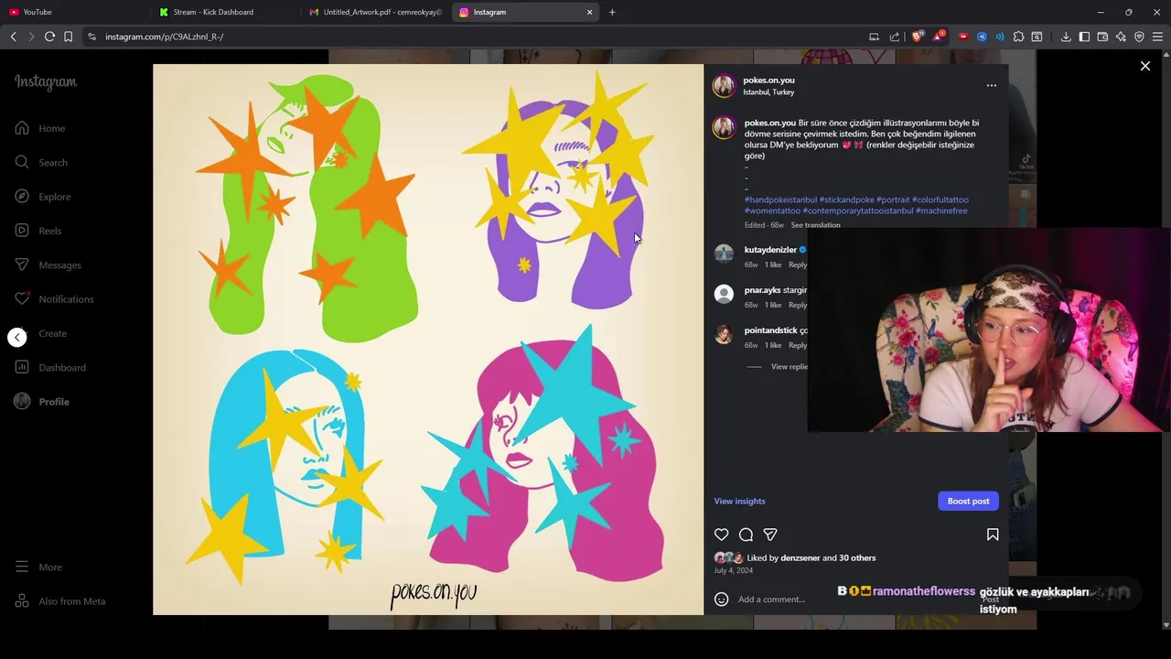Close the Instagram browser tab
This screenshot has height=659, width=1171.
click(589, 12)
